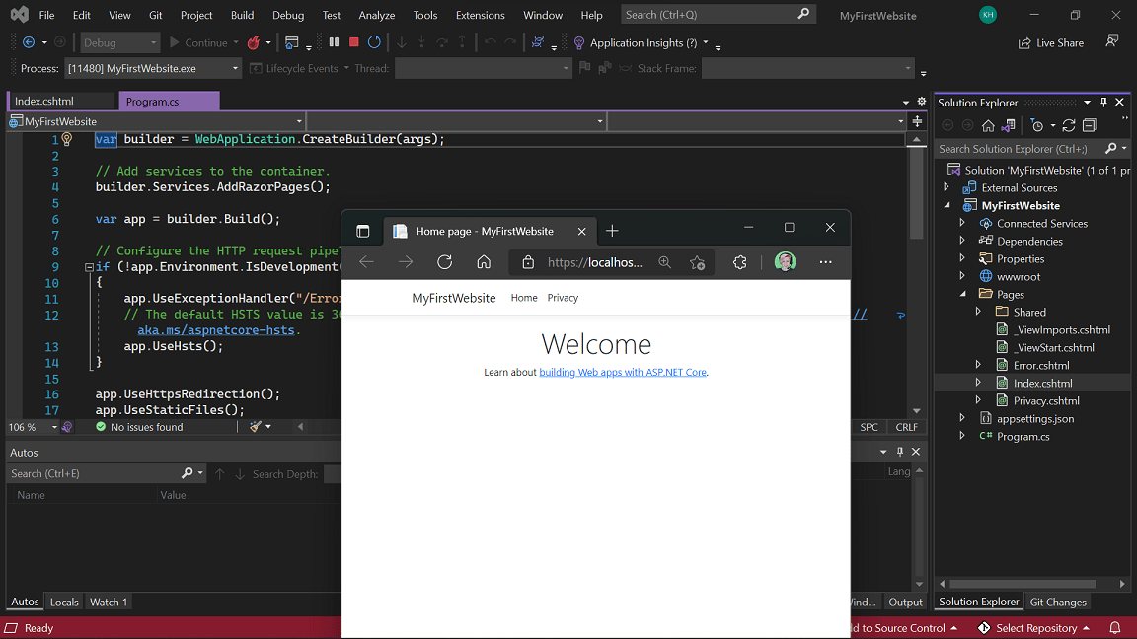Collapse all nodes in Solution Explorer
Image resolution: width=1137 pixels, height=639 pixels.
pos(1090,125)
